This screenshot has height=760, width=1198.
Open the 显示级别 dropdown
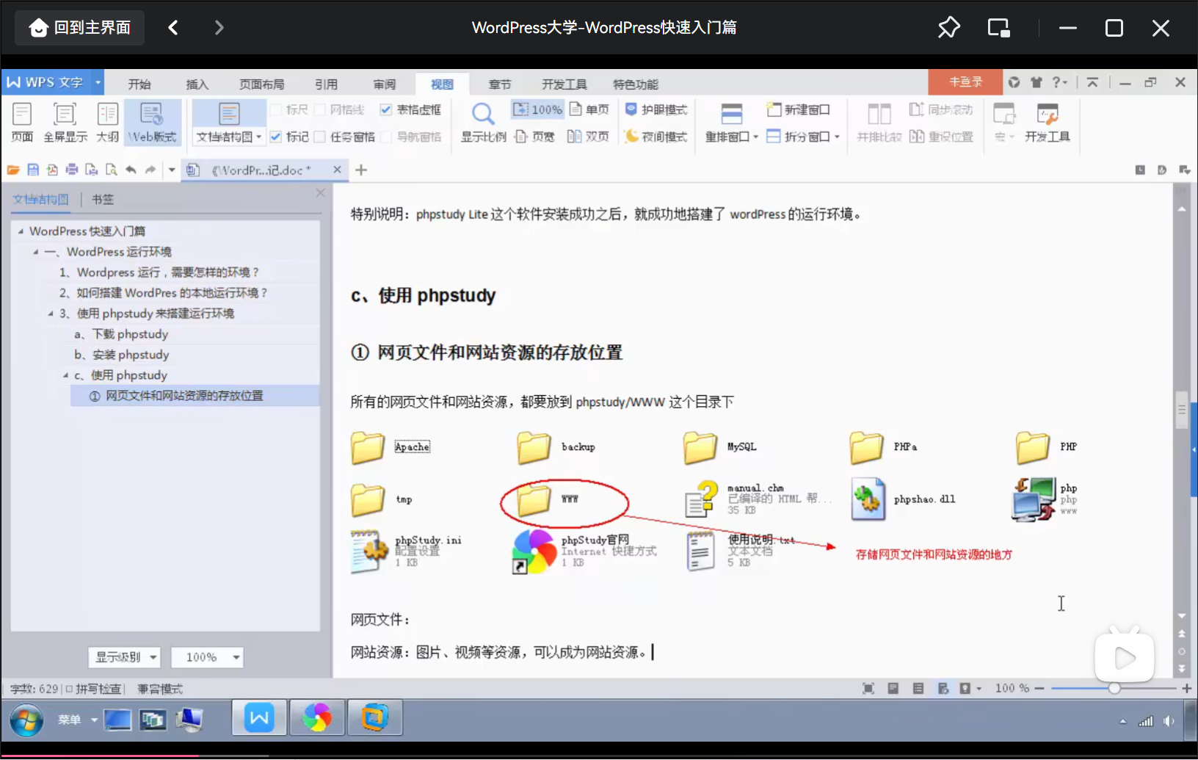tap(124, 657)
